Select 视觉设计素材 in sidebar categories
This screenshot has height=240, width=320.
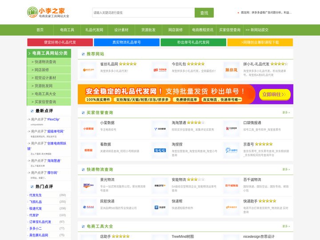[49, 78]
